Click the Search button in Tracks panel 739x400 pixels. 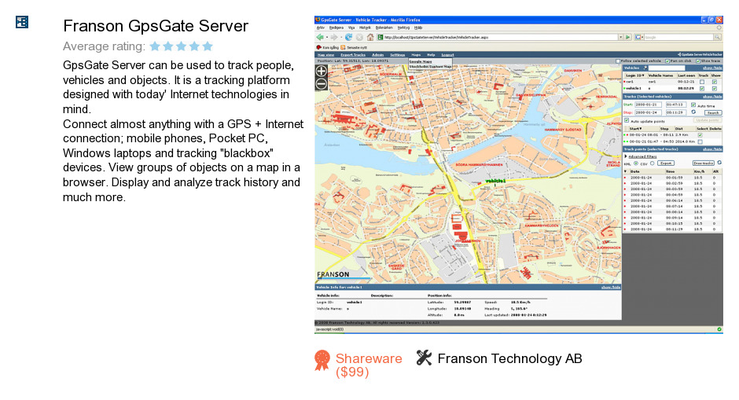(713, 112)
